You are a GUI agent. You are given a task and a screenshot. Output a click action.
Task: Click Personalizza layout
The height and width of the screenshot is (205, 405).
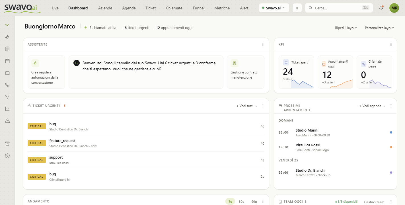379,28
